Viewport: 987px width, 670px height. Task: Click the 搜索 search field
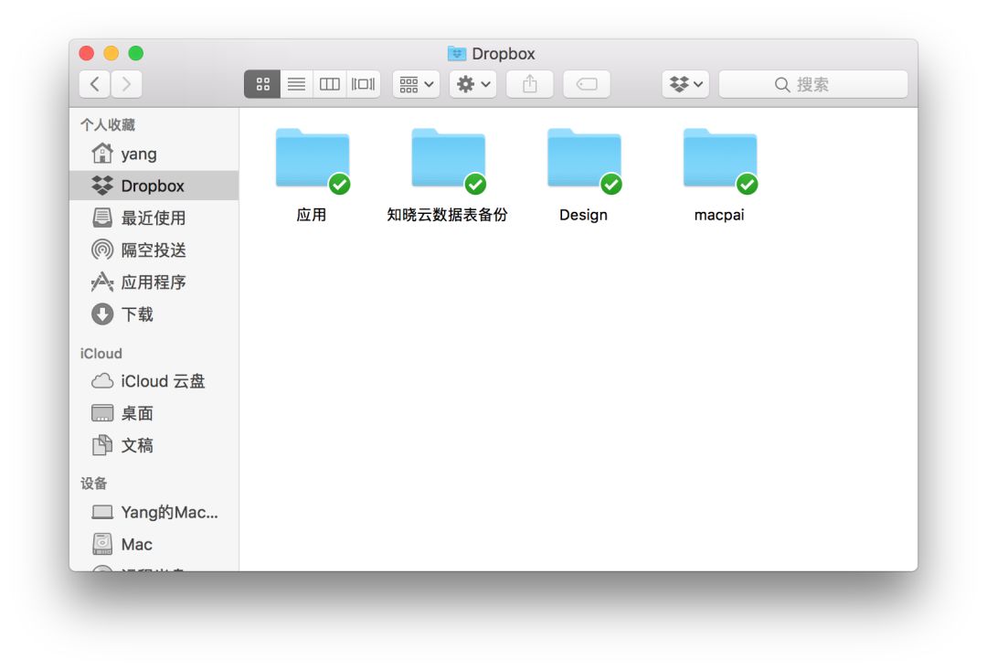point(812,84)
